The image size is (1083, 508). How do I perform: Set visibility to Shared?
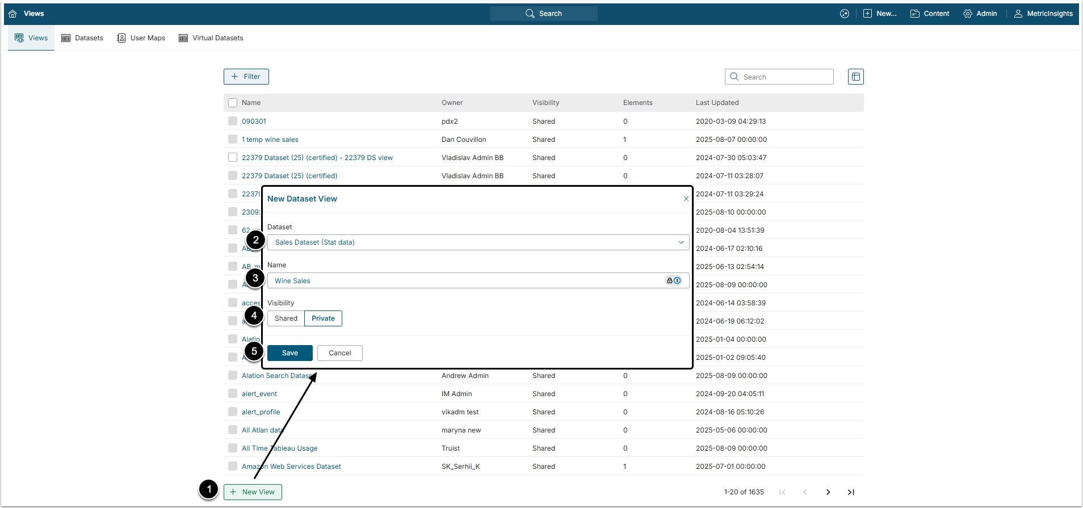click(286, 318)
